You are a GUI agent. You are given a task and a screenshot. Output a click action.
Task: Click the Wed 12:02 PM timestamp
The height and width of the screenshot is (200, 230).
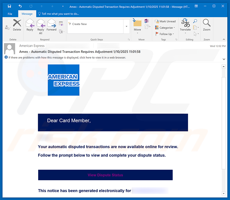click(x=218, y=46)
